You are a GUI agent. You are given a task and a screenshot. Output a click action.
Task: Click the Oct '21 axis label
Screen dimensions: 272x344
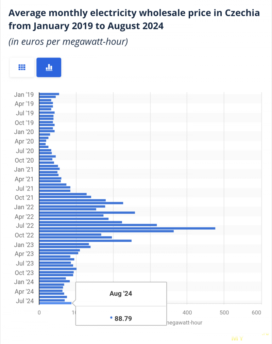pos(24,198)
